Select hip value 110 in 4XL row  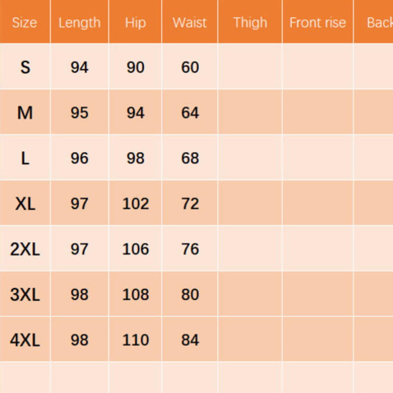[135, 340]
